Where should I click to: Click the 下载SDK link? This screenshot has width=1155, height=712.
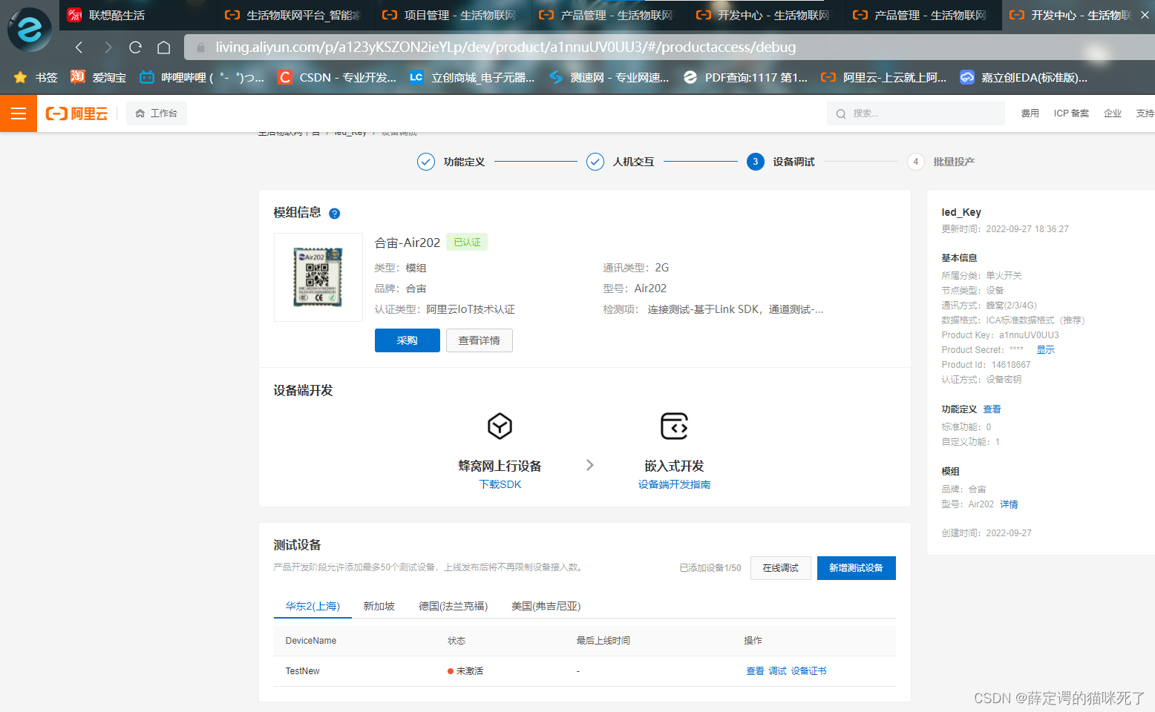[500, 484]
